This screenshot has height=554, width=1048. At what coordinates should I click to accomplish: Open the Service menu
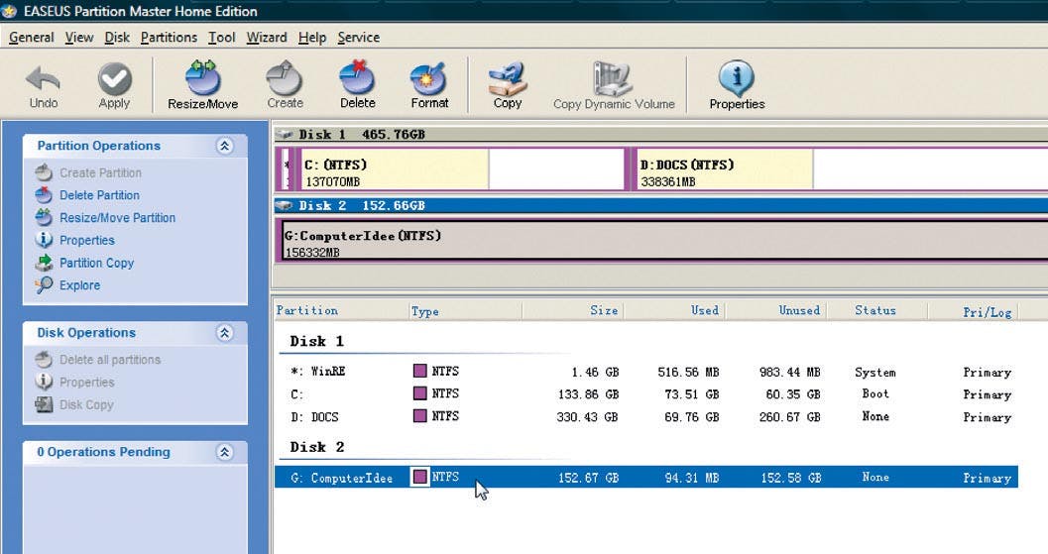(x=358, y=38)
